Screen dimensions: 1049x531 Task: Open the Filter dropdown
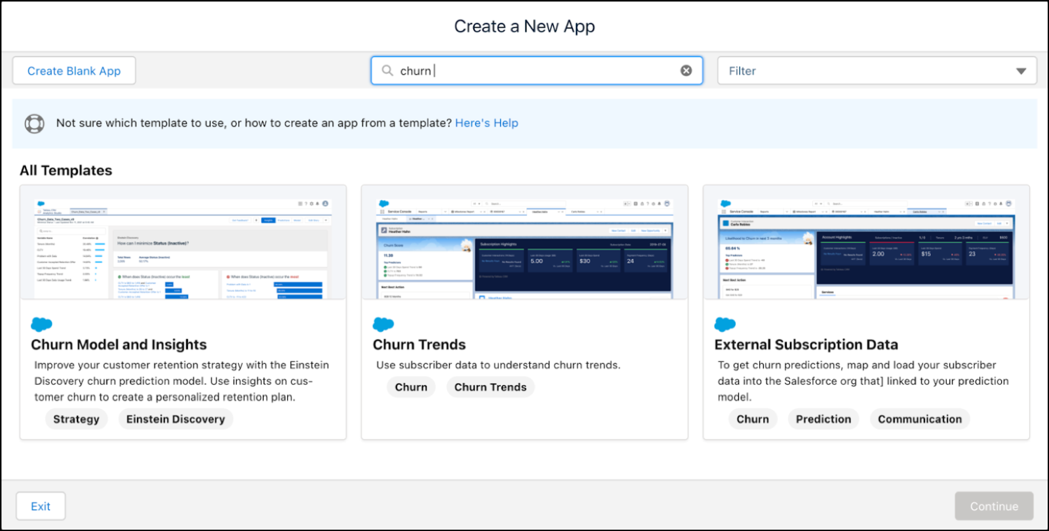[877, 71]
